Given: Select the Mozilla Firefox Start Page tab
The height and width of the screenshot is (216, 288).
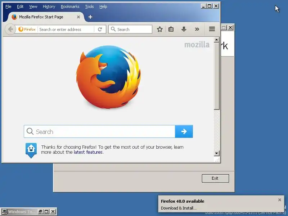Looking at the screenshot, I should click(46, 17).
